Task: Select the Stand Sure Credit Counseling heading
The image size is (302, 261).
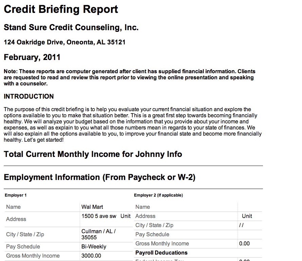Action: pos(71,27)
